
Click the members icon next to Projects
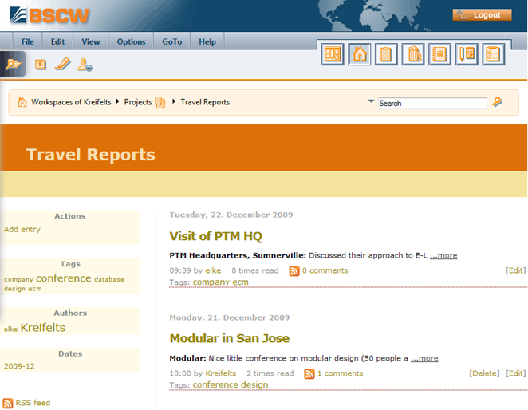click(x=160, y=102)
